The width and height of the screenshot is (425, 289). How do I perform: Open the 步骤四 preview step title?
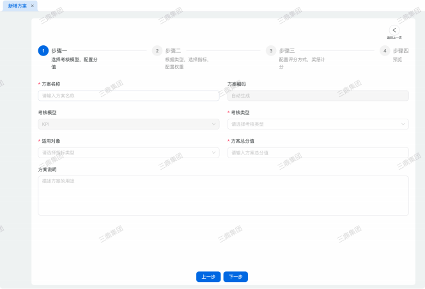[400, 50]
